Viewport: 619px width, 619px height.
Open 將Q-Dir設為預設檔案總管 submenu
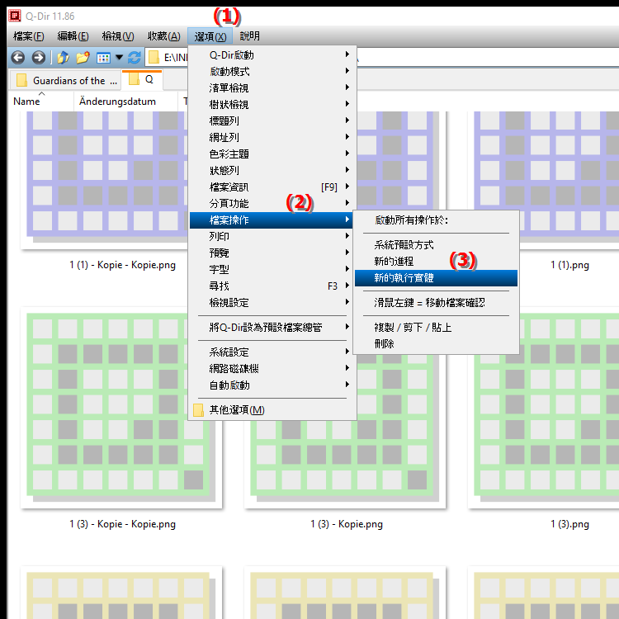point(273,328)
